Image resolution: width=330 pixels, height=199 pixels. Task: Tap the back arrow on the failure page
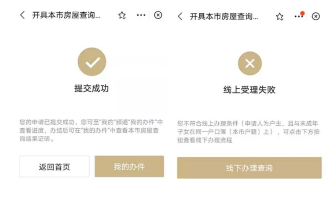(x=180, y=16)
